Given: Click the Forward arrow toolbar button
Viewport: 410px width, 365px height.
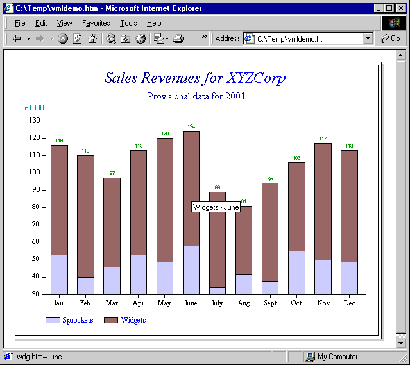Looking at the screenshot, I should coord(40,39).
